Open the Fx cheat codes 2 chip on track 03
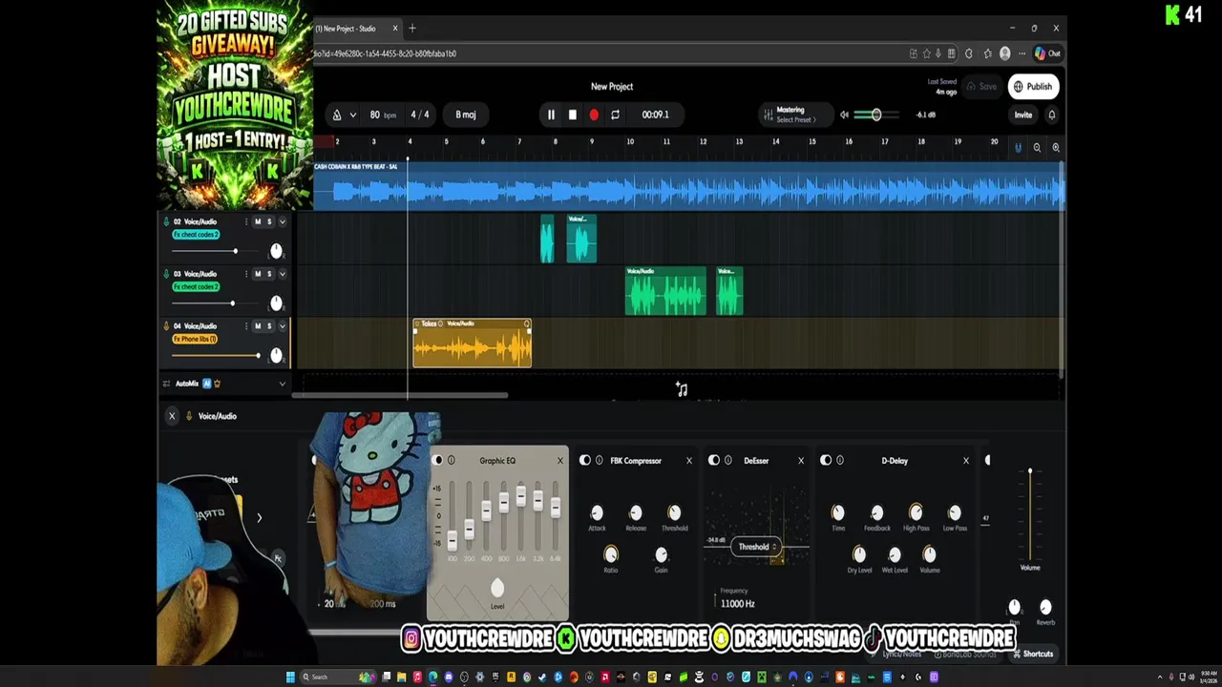 coord(196,287)
